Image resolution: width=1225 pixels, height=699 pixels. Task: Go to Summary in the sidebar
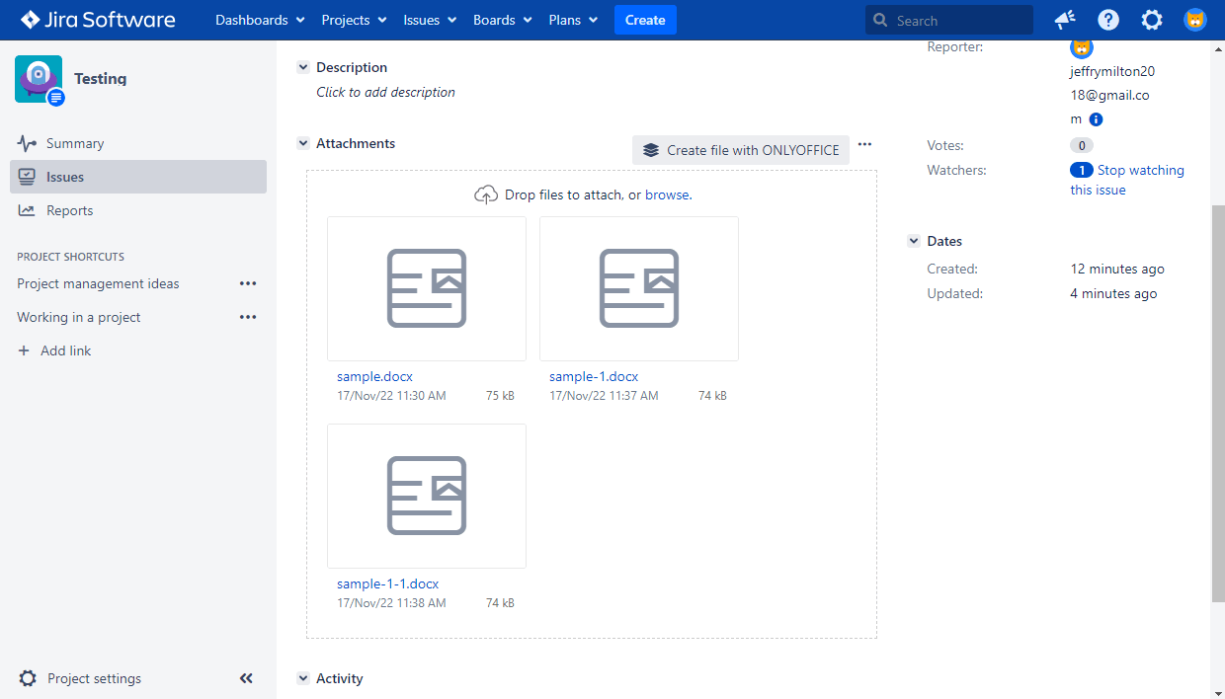[74, 143]
